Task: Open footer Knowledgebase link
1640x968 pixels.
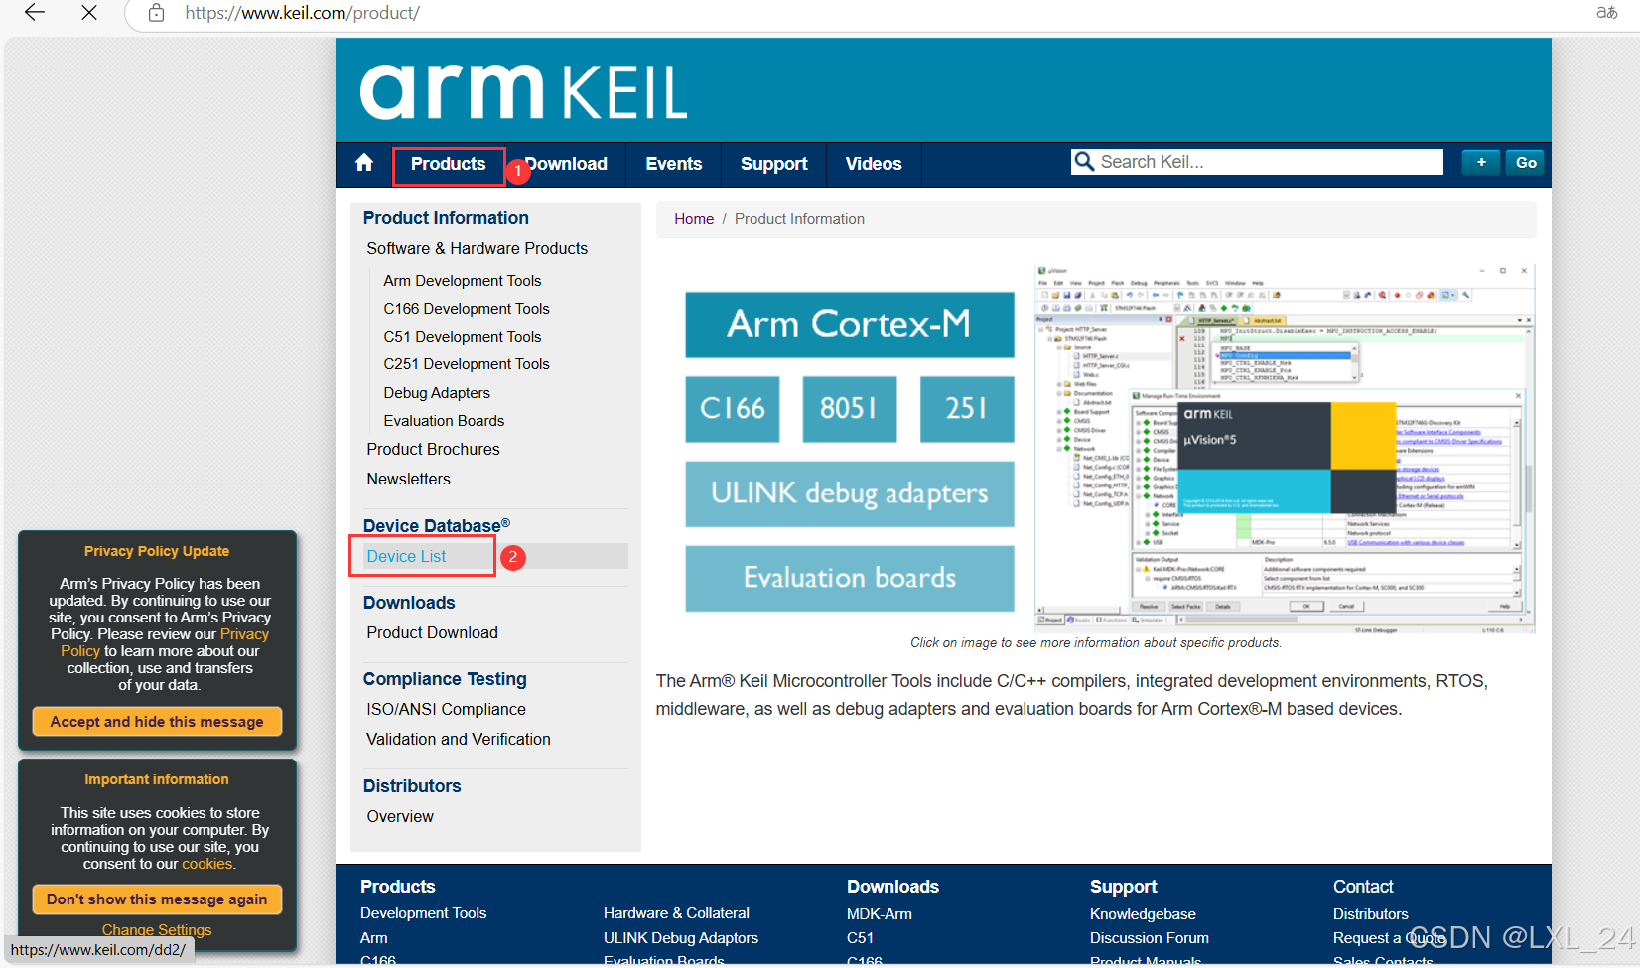Action: (x=1143, y=914)
